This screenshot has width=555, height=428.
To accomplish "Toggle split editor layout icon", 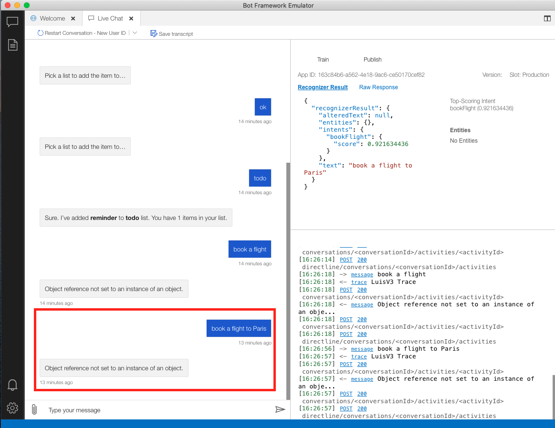I will (x=547, y=19).
